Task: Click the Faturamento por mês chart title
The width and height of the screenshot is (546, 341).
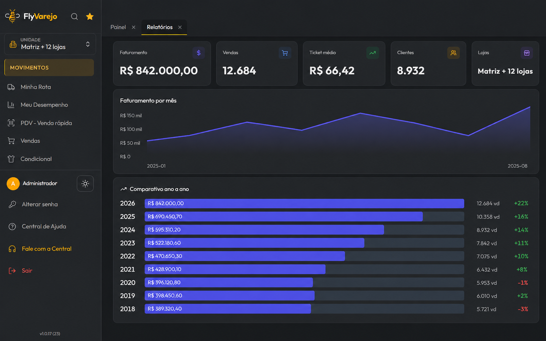Action: pos(148,101)
